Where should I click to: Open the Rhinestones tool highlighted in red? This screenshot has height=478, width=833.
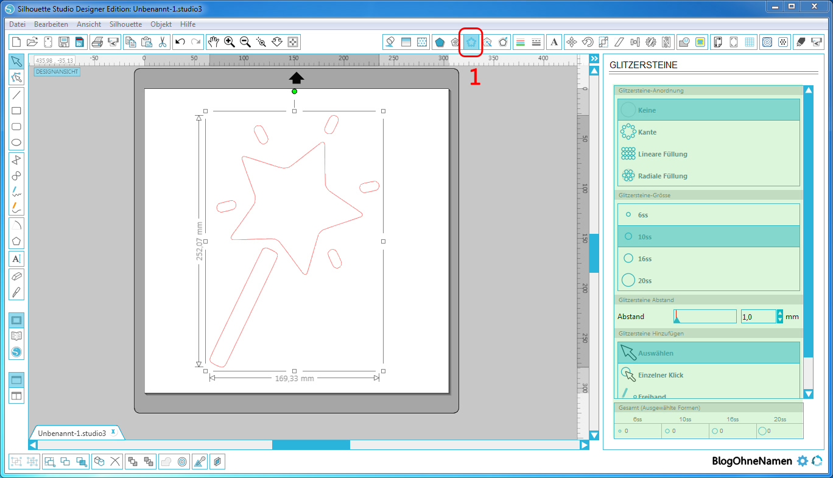pos(471,42)
